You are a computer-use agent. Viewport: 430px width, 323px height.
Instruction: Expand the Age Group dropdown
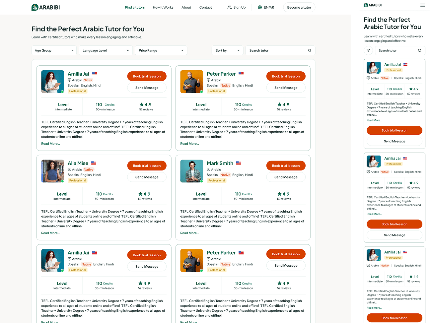click(54, 50)
